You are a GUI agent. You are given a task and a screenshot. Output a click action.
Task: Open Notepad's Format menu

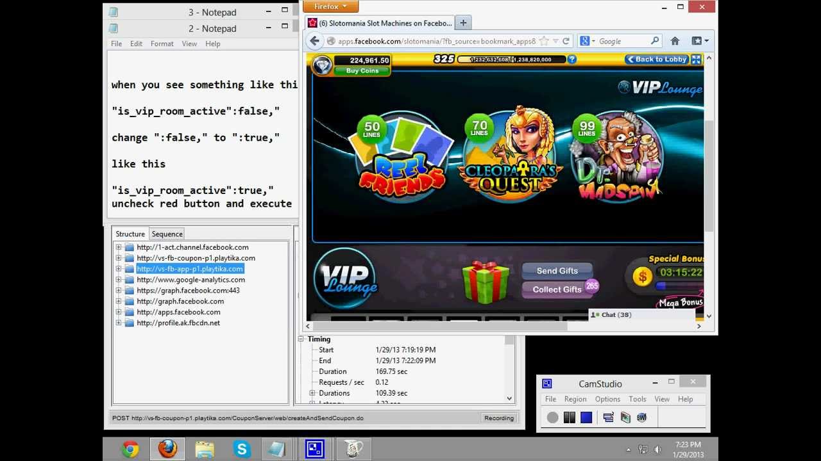click(162, 44)
